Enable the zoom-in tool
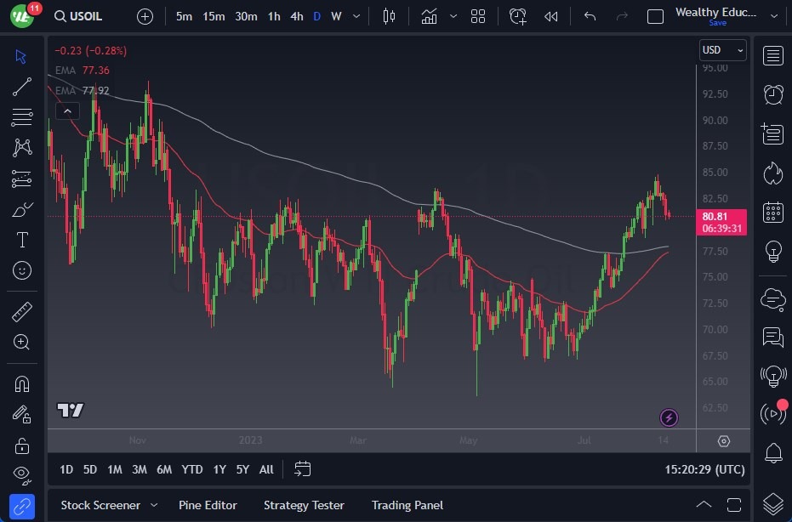This screenshot has height=522, width=792. (x=21, y=343)
